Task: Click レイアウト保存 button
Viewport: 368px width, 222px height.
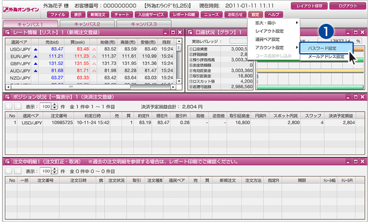Action: point(309,6)
